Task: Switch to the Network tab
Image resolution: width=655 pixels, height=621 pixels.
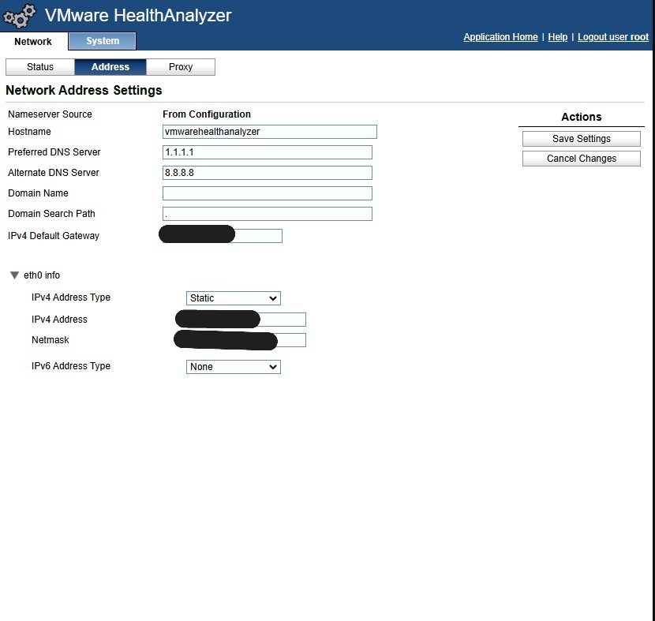Action: click(x=33, y=41)
